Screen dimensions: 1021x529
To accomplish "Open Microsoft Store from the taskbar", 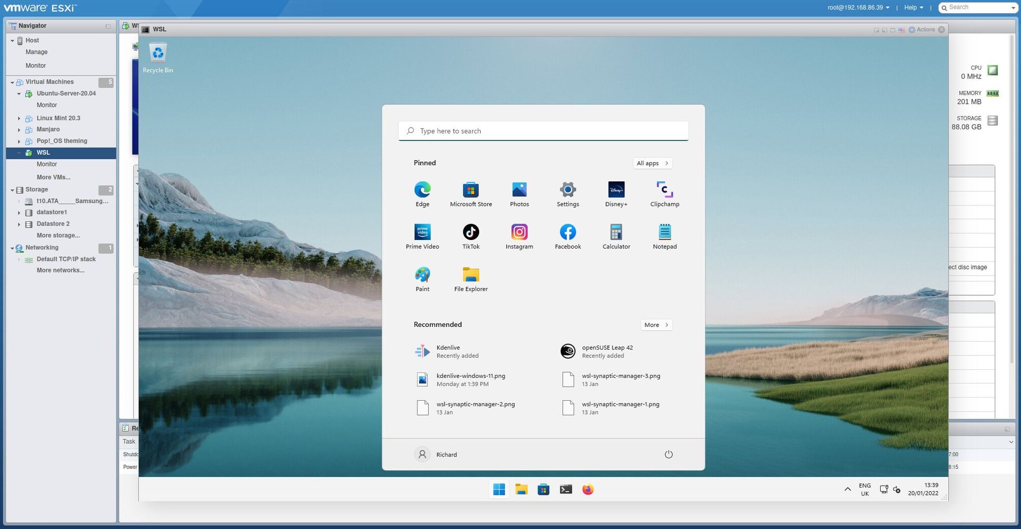I will pos(543,489).
